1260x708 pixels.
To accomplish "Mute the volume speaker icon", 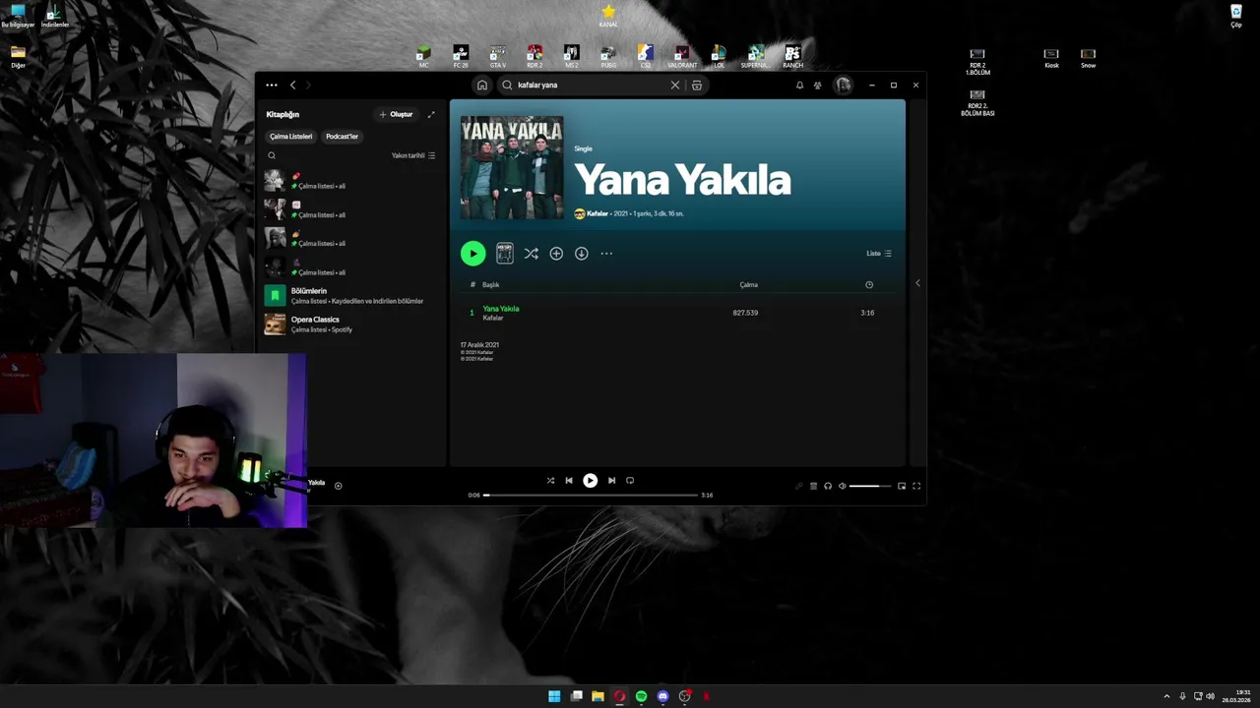I will (x=842, y=486).
